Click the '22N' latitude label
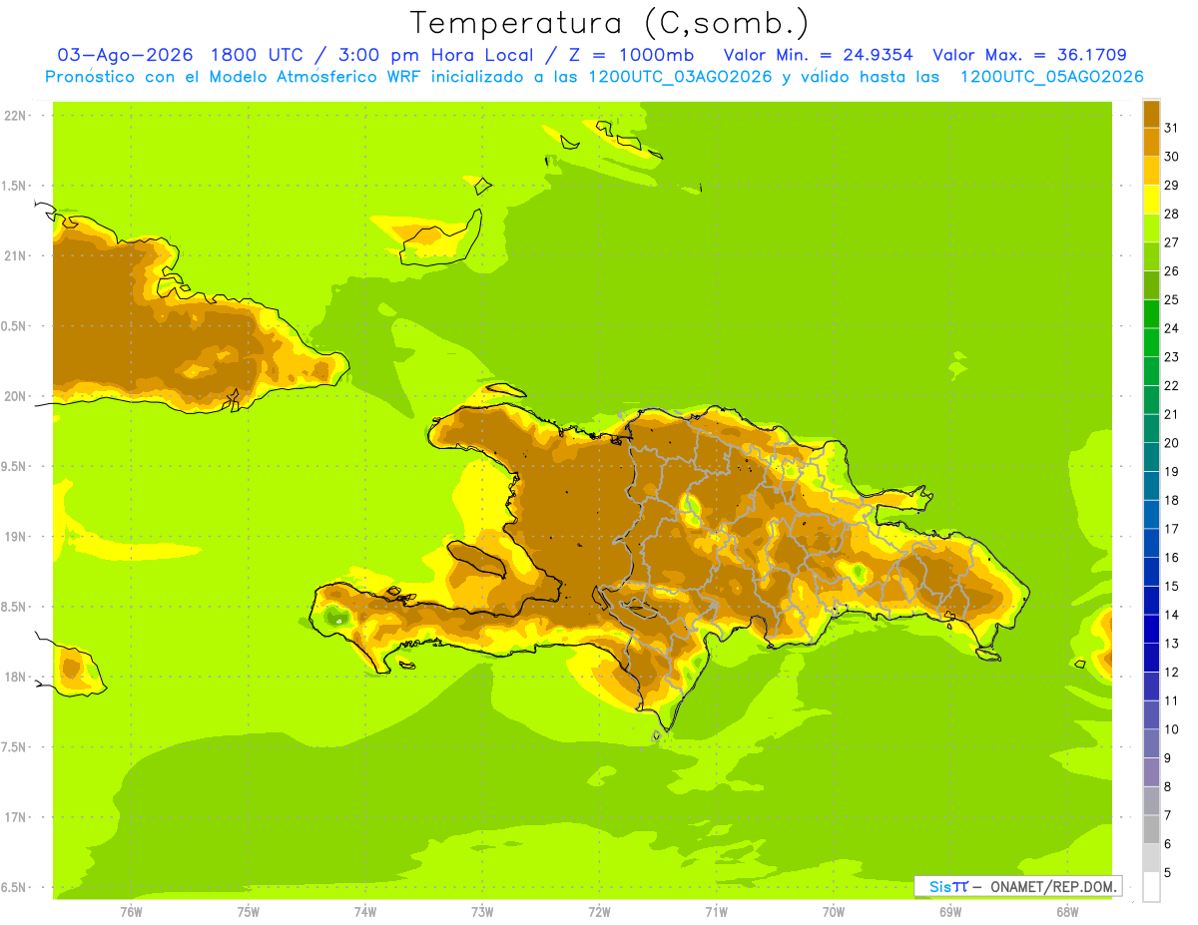Viewport: 1198px width, 925px height. pyautogui.click(x=16, y=116)
